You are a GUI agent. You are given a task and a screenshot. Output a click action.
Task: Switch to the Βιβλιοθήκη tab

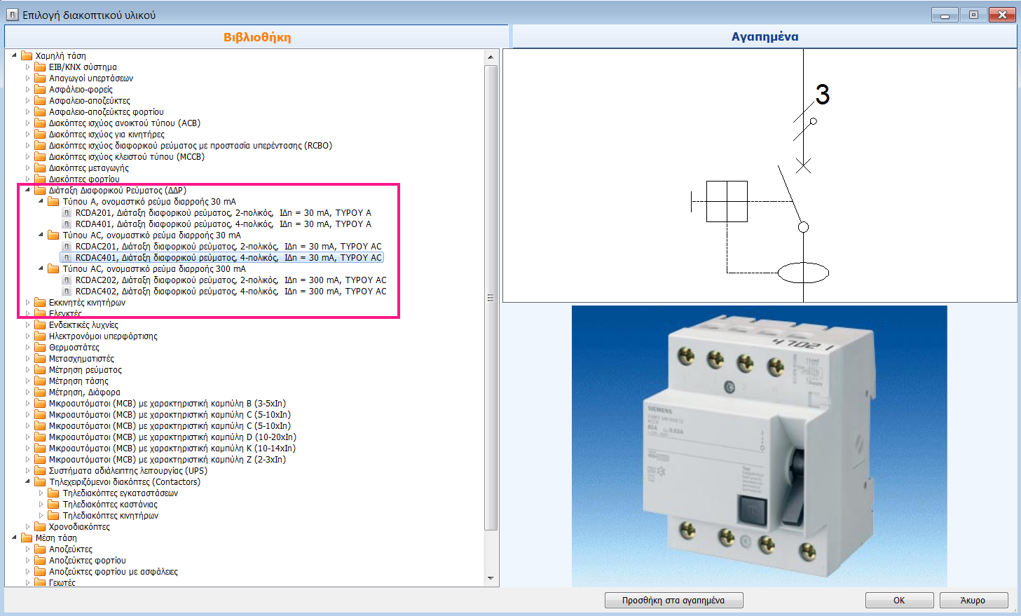[256, 37]
